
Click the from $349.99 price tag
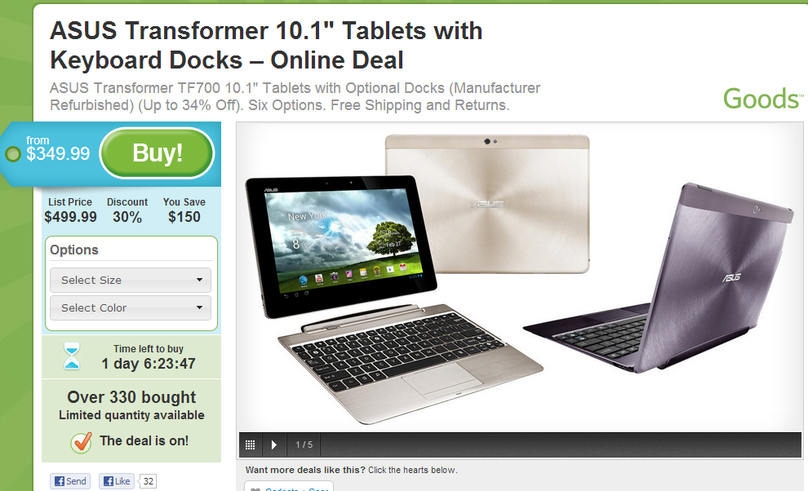[x=58, y=148]
